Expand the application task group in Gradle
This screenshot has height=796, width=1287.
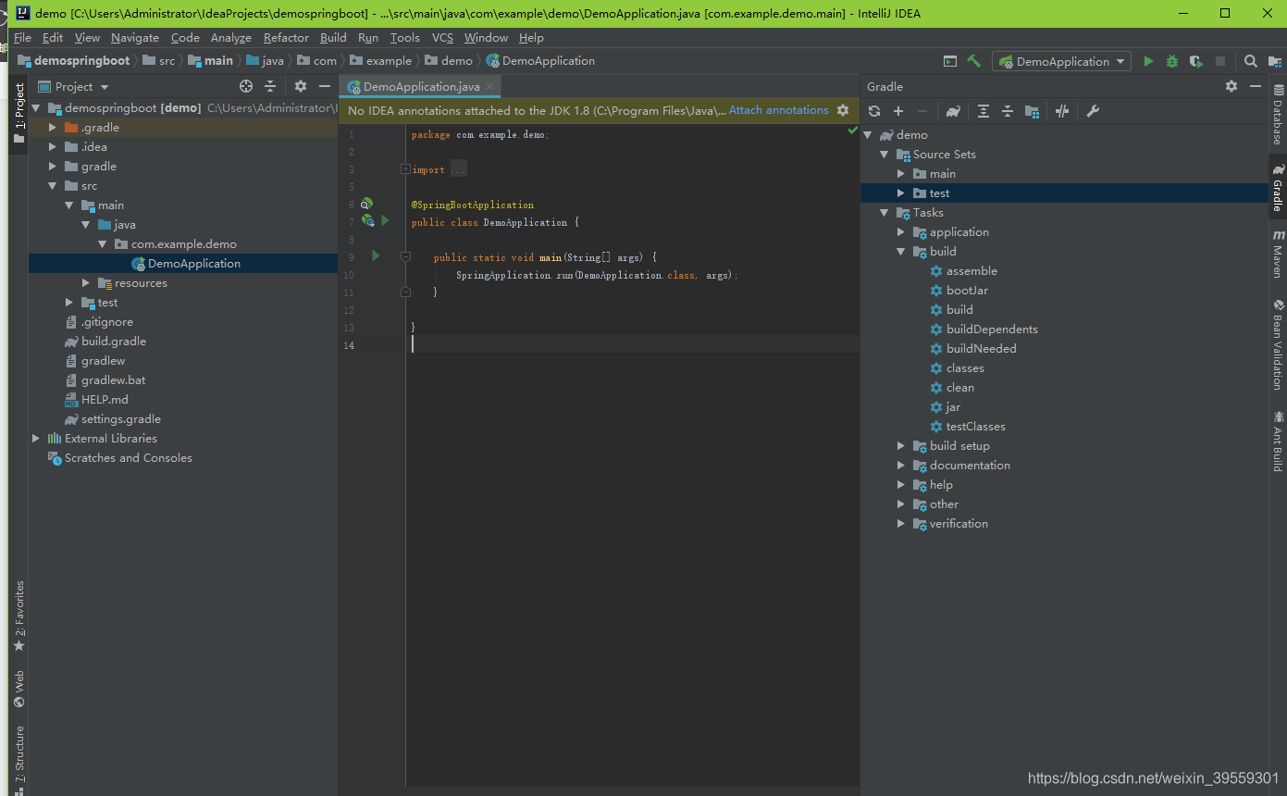point(901,232)
